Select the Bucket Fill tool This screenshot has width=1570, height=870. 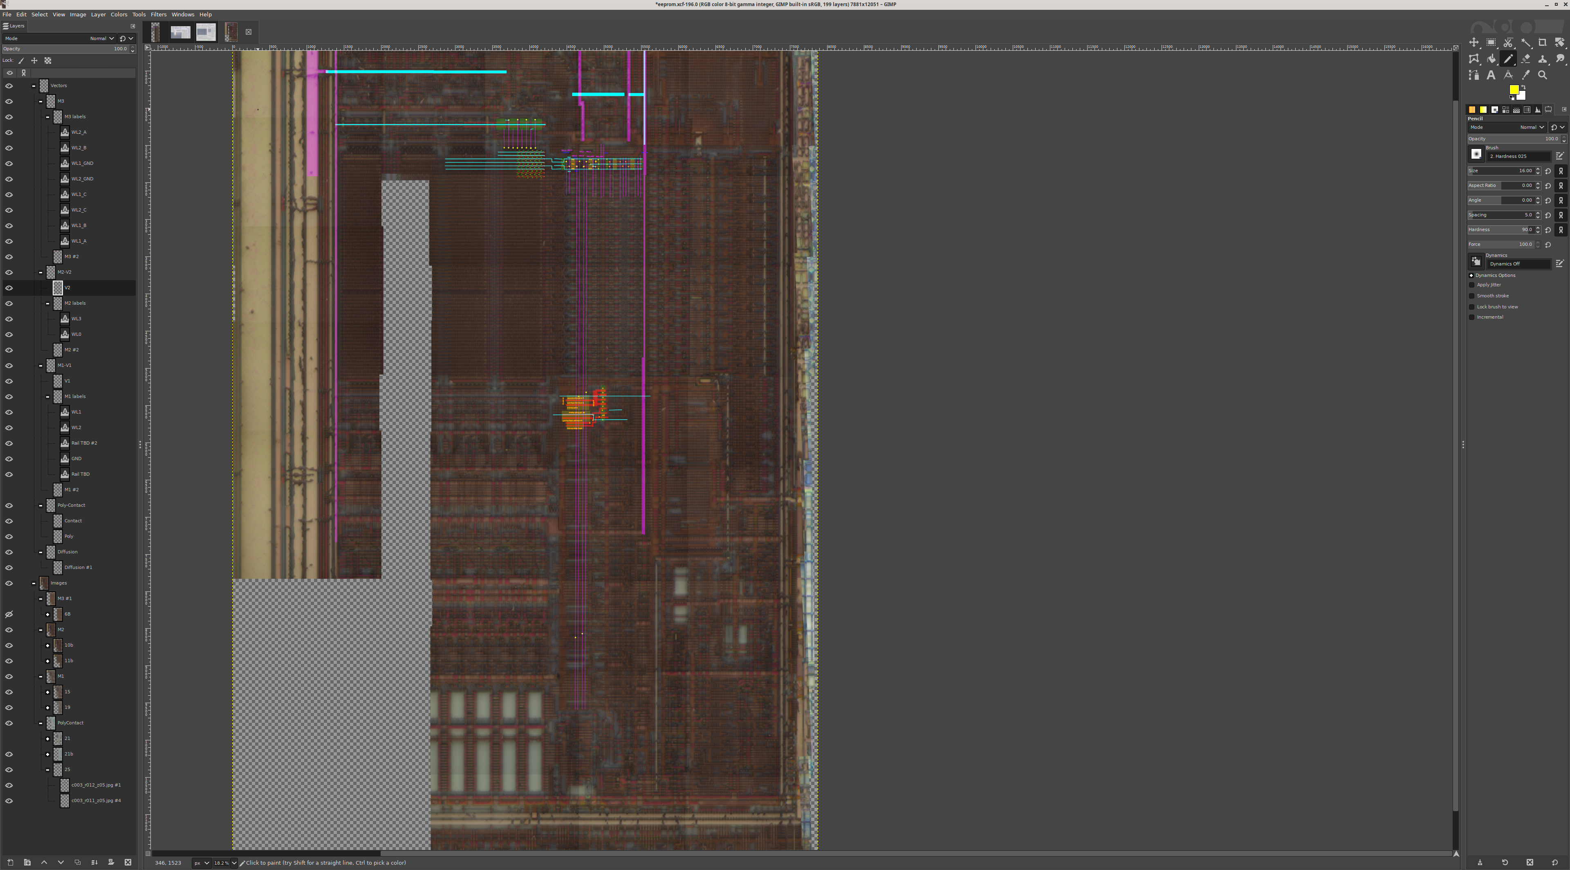pyautogui.click(x=1491, y=59)
